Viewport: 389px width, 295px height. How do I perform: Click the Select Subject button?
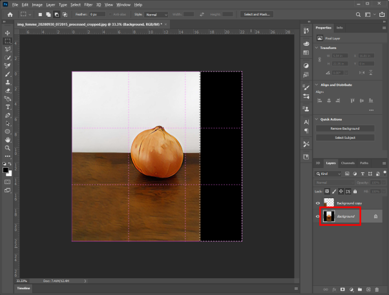click(345, 137)
